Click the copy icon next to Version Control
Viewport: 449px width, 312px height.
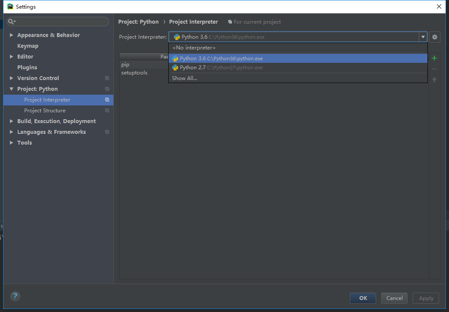pyautogui.click(x=107, y=78)
